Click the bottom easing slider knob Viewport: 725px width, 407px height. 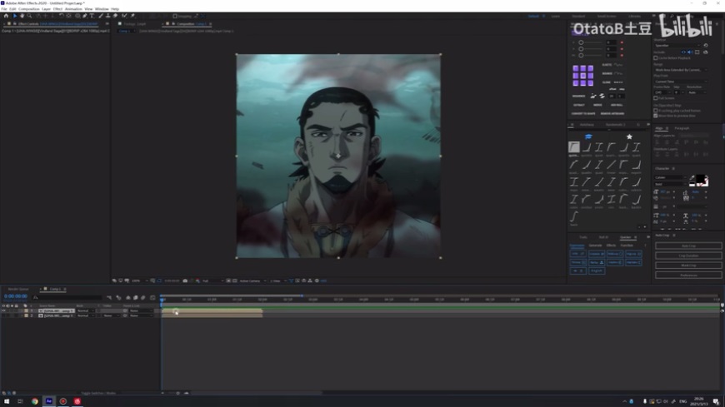[581, 56]
